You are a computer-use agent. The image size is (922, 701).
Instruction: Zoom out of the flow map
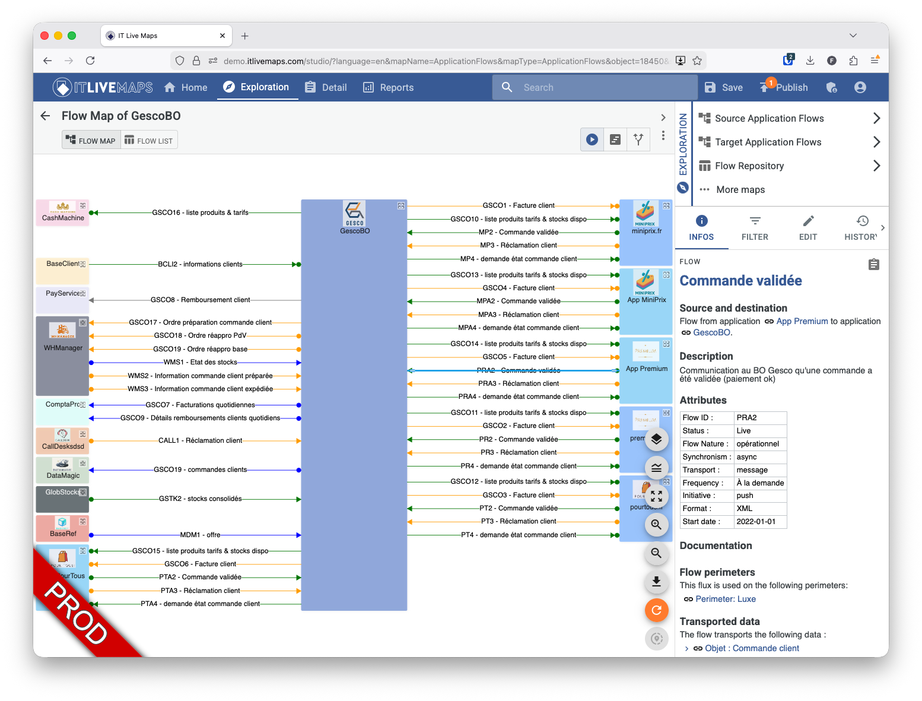click(656, 553)
